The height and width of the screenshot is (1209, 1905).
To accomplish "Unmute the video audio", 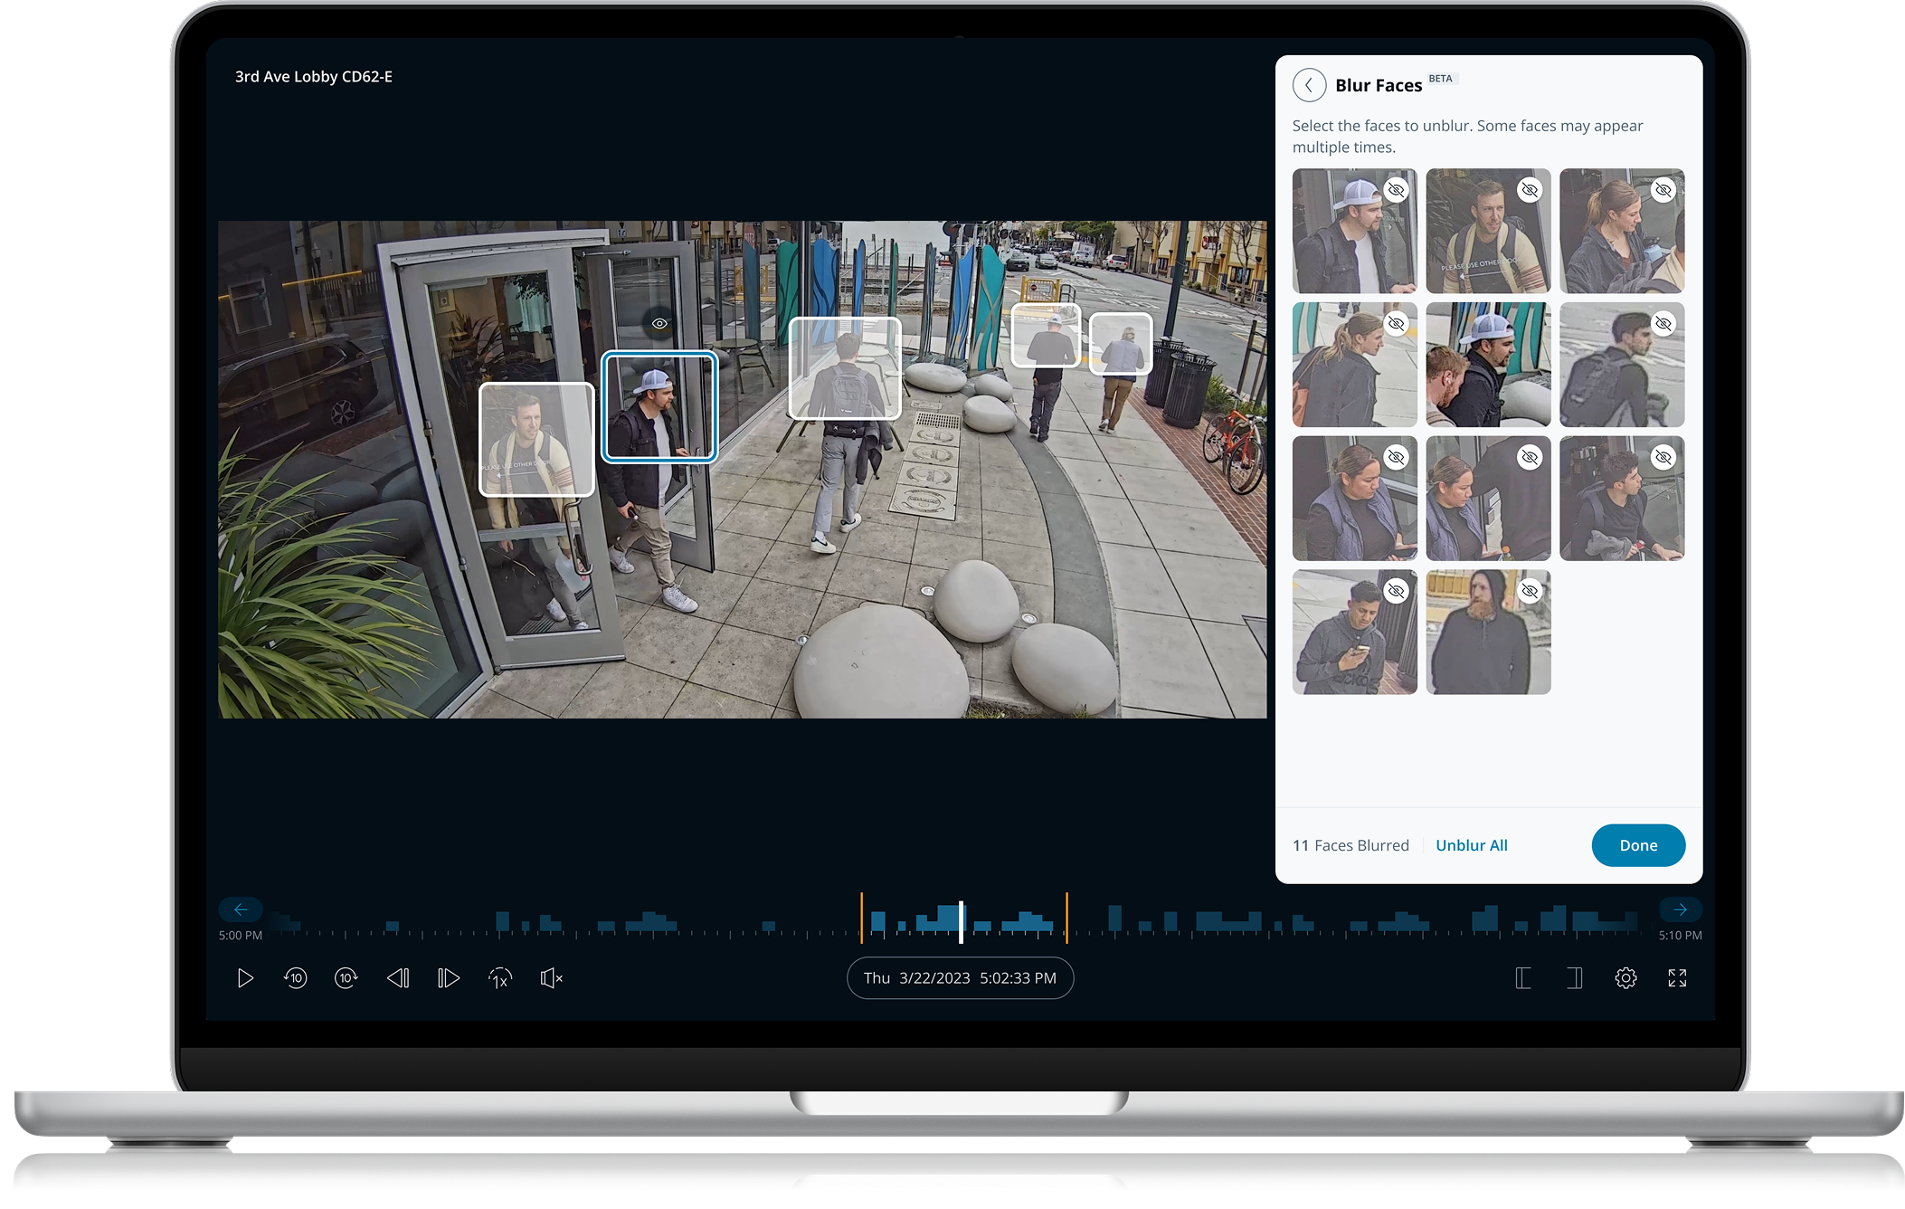I will pos(551,978).
